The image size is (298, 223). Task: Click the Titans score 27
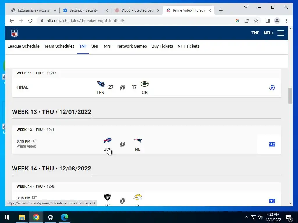(x=111, y=87)
